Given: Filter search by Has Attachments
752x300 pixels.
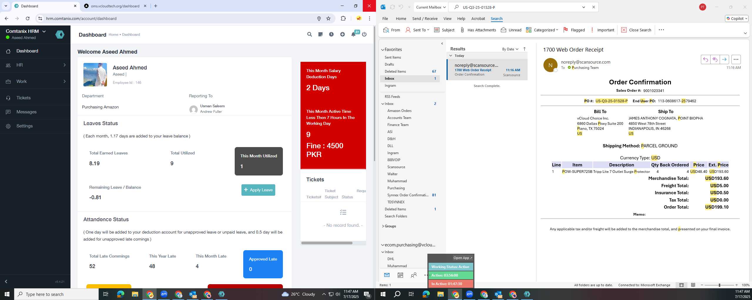Looking at the screenshot, I should click(x=478, y=30).
